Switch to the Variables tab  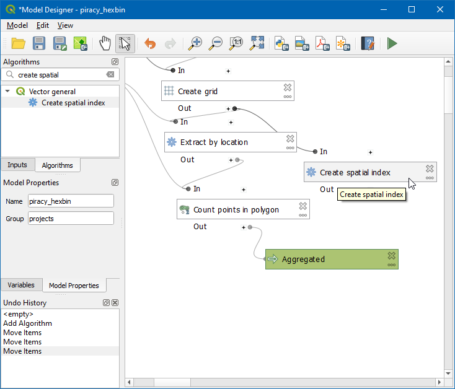pyautogui.click(x=21, y=285)
